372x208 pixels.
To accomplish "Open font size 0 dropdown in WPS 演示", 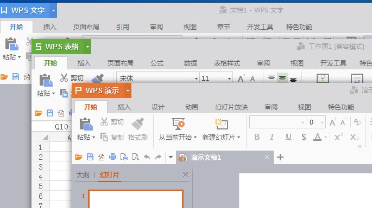I will pyautogui.click(x=322, y=122).
